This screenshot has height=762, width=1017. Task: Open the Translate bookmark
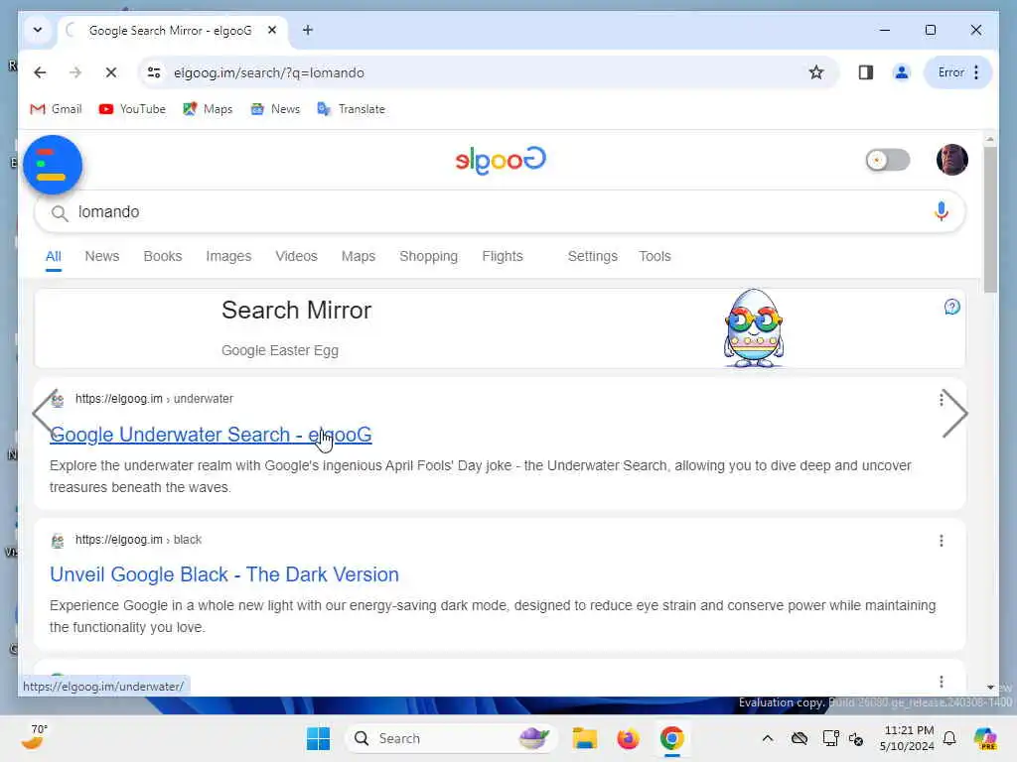(351, 109)
